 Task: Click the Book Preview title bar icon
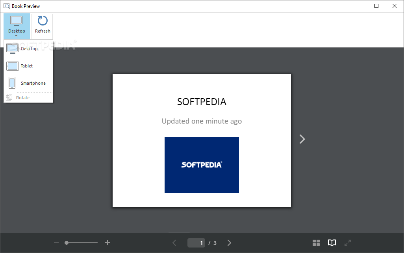click(7, 6)
